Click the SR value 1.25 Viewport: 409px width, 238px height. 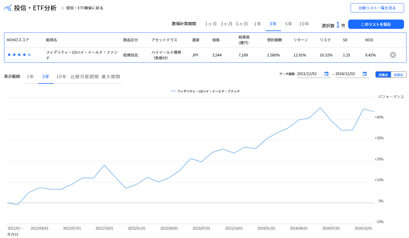coord(346,55)
